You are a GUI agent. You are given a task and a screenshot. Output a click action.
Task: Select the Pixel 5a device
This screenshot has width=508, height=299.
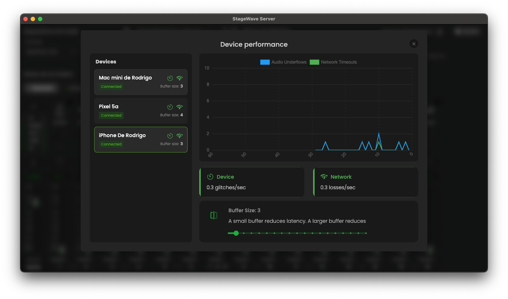coord(141,110)
